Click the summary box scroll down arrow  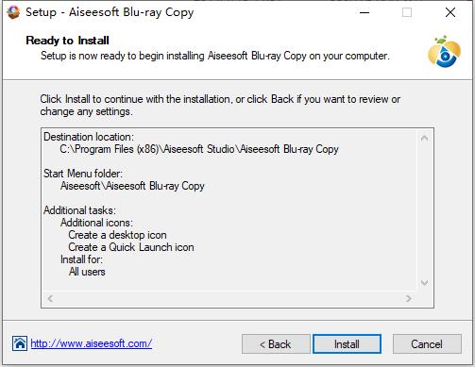[x=424, y=283]
